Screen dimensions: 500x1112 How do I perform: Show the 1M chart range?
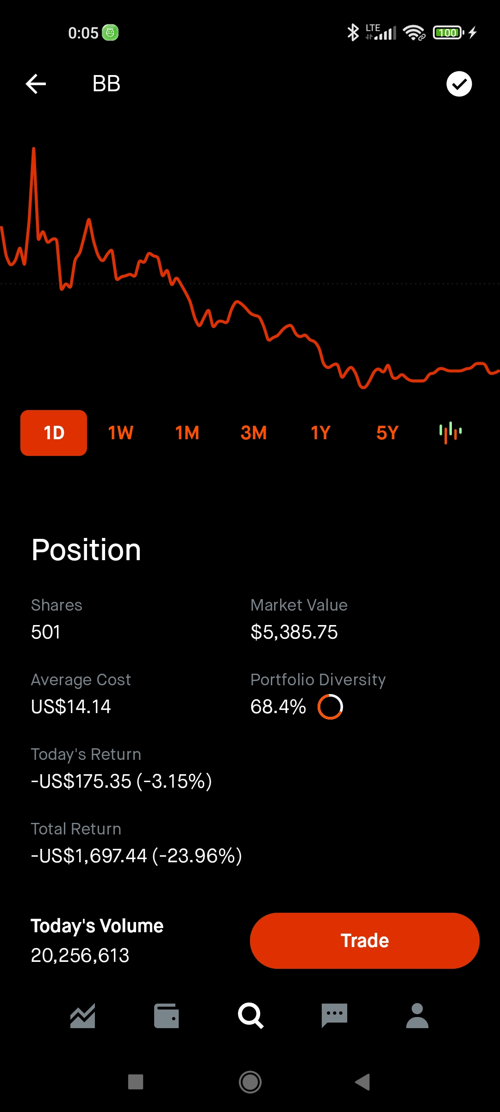[187, 433]
